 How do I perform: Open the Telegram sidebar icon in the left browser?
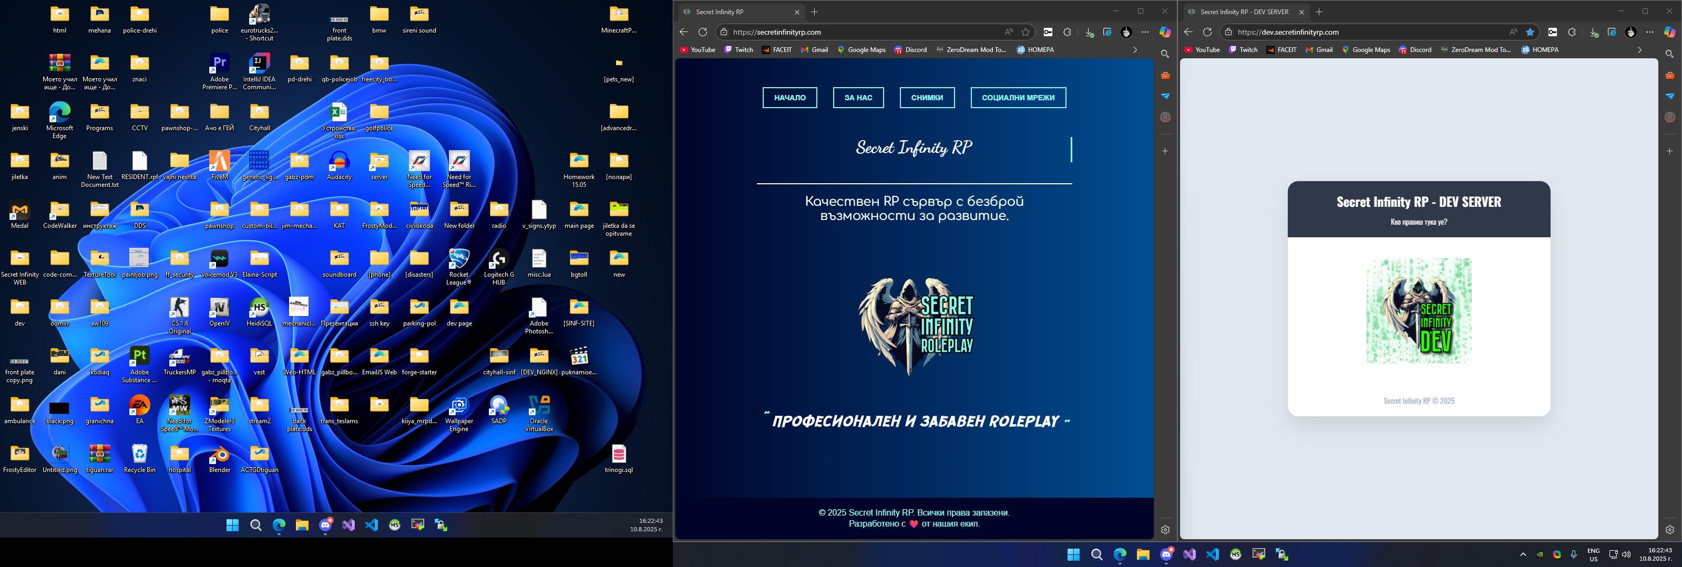pos(1165,96)
